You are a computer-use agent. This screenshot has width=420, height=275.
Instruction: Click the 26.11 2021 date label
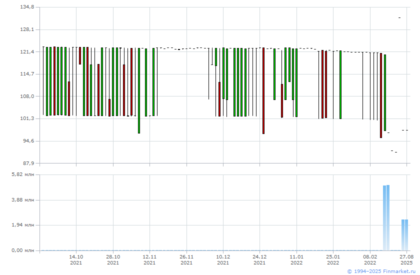pos(186,259)
